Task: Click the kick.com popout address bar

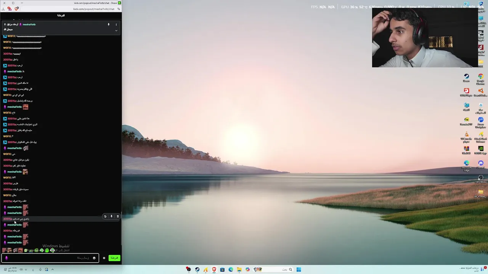Action: pyautogui.click(x=93, y=9)
